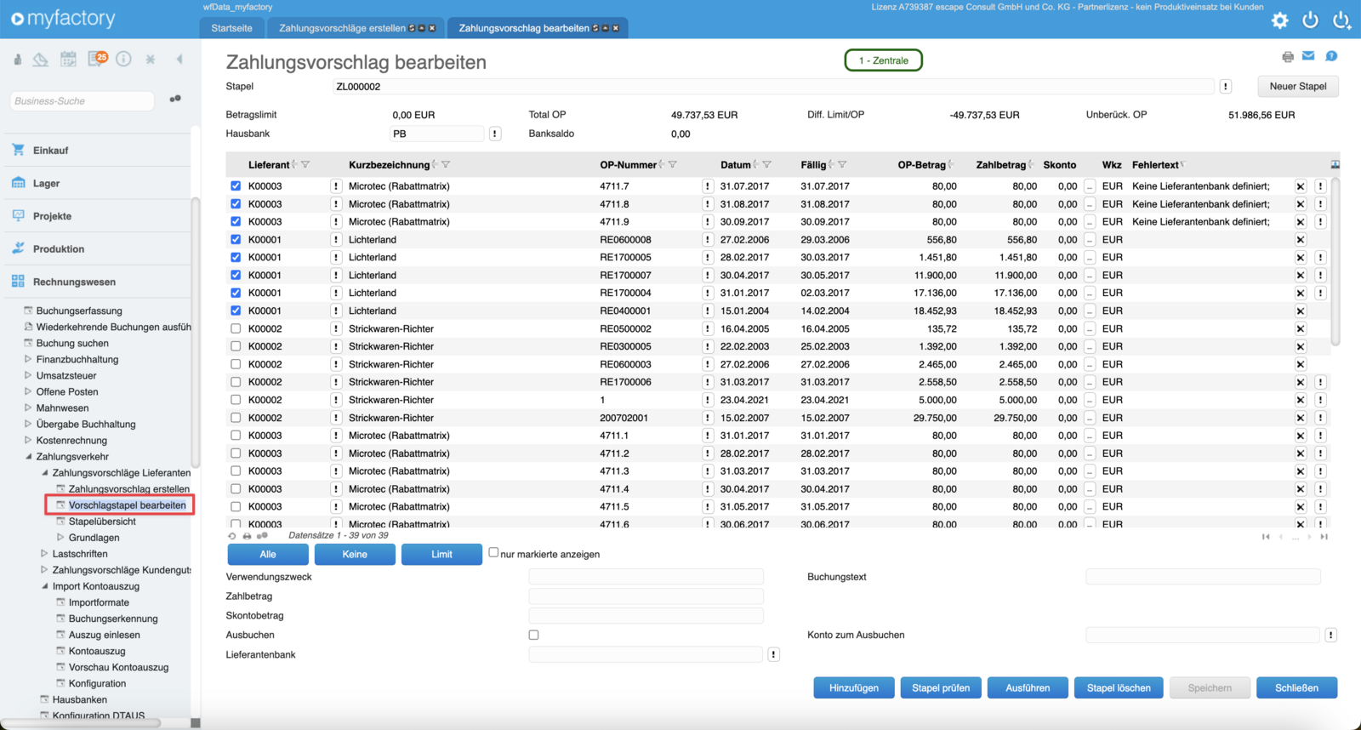Open the help speech bubble icon

pyautogui.click(x=1331, y=56)
